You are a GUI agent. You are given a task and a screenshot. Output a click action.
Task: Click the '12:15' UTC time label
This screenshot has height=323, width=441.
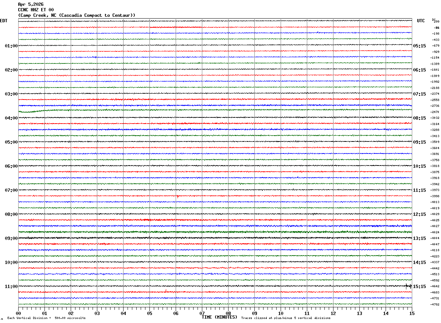tap(419, 214)
